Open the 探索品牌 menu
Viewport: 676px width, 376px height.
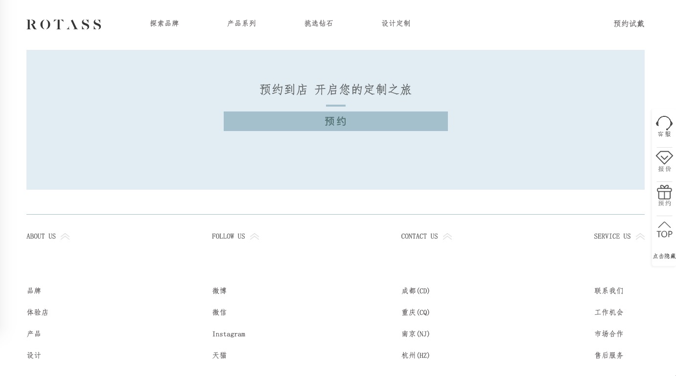[164, 23]
